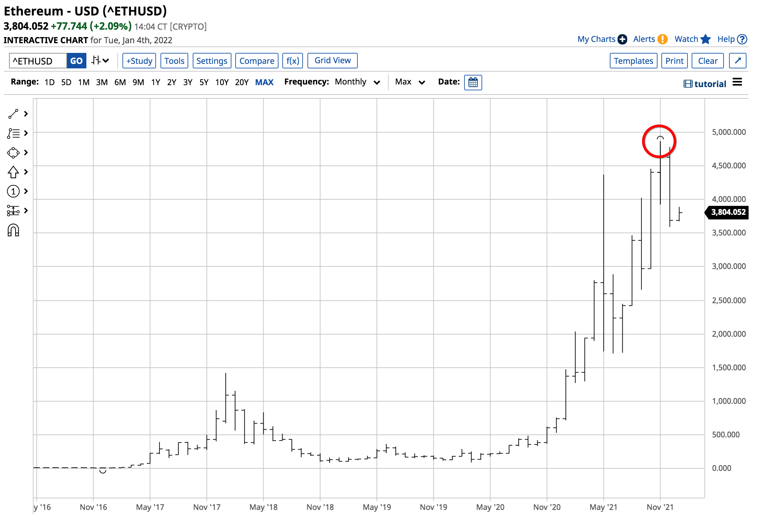Select the annotation list tool icon
760x518 pixels.
point(13,134)
